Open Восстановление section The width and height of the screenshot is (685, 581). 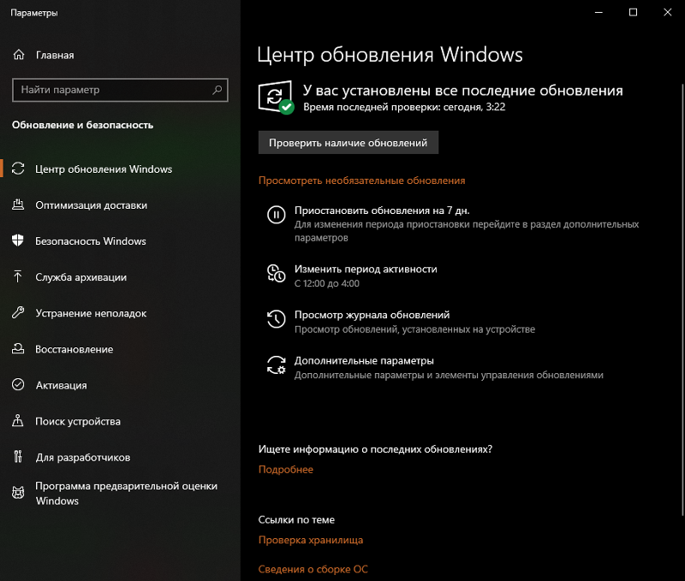[74, 349]
